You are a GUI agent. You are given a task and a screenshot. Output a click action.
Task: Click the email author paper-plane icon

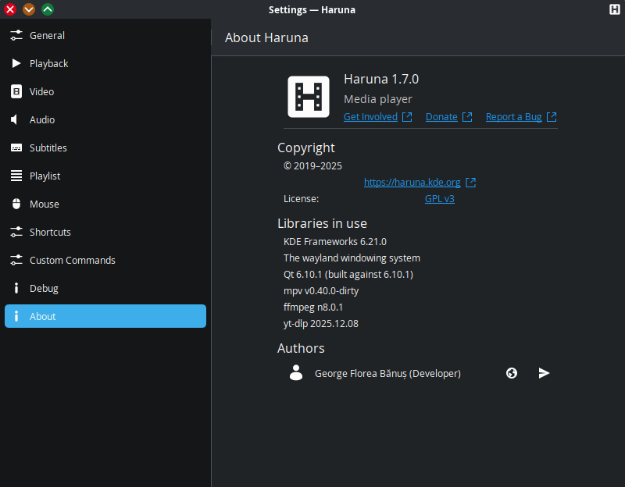(x=545, y=373)
